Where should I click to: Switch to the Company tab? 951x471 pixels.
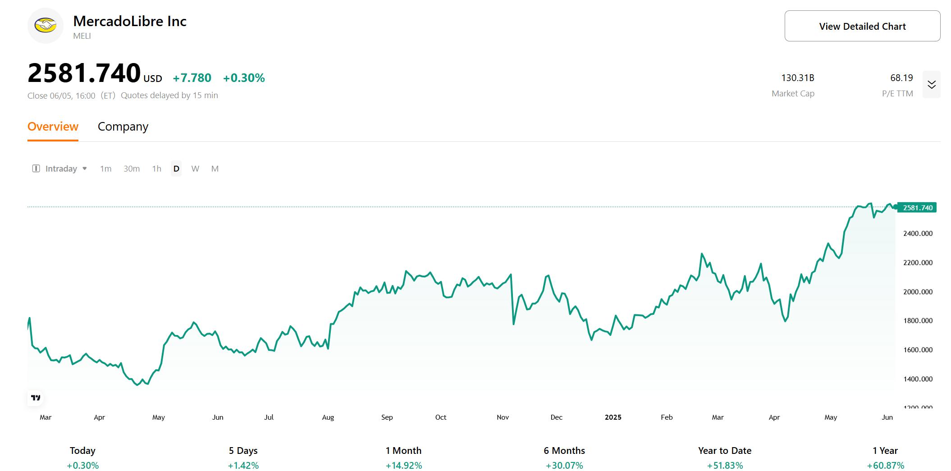point(123,127)
